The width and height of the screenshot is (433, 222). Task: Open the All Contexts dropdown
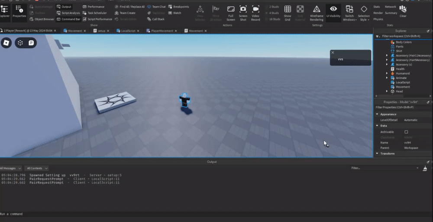point(36,168)
